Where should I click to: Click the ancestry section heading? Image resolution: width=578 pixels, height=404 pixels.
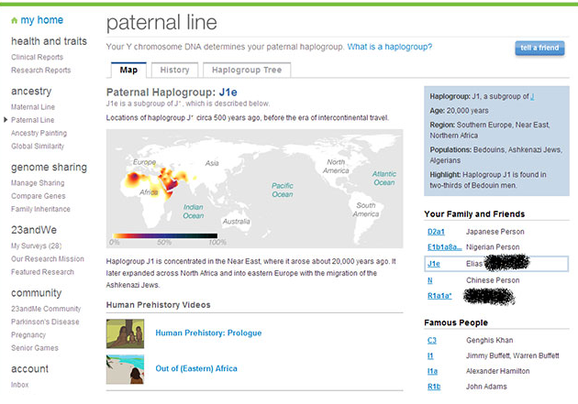coord(31,92)
